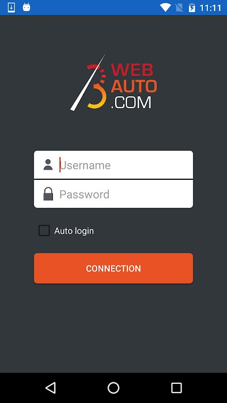Viewport: 227px width, 403px height.
Task: Tap the download notification icon in status bar
Action: (x=11, y=8)
